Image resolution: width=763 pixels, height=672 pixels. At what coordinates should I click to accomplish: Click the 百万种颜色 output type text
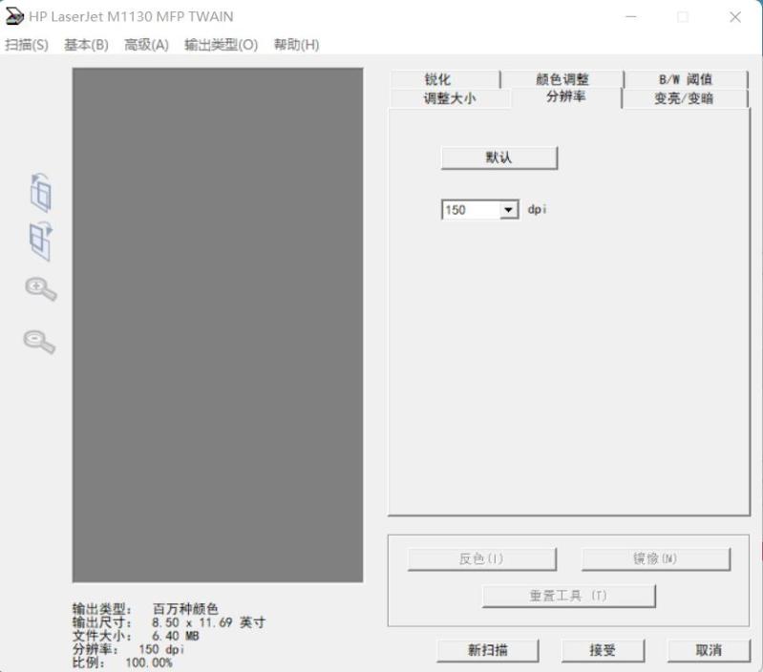pos(185,609)
